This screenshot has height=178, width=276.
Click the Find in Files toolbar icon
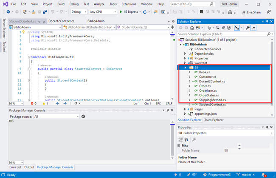(155, 12)
